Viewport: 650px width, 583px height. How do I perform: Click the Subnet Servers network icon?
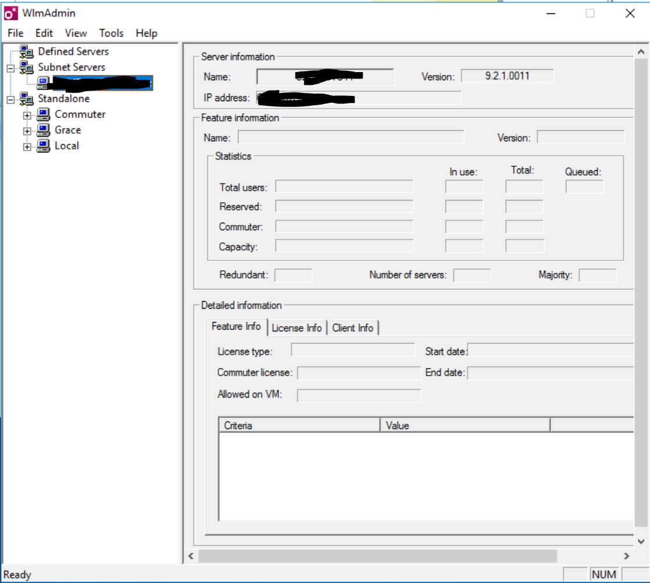[27, 67]
